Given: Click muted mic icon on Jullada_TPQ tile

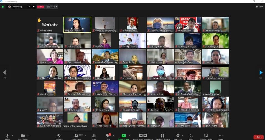Looking at the screenshot, I should pos(66,47).
